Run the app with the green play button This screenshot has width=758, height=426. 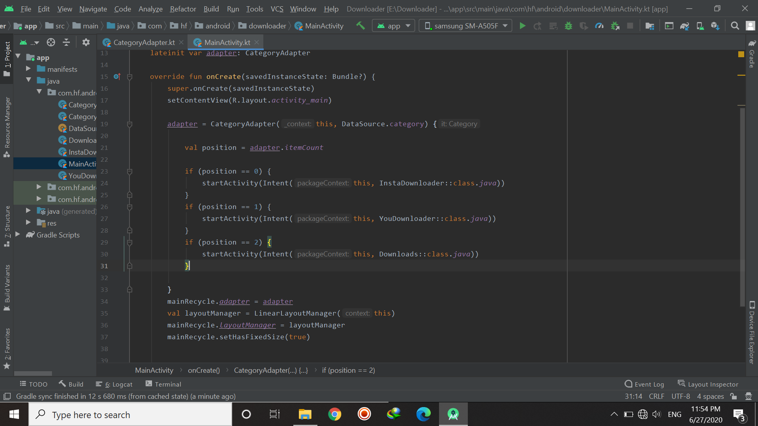pos(522,26)
